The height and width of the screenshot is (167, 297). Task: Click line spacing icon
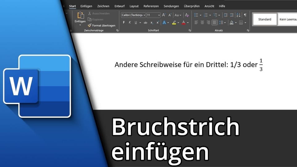click(221, 23)
